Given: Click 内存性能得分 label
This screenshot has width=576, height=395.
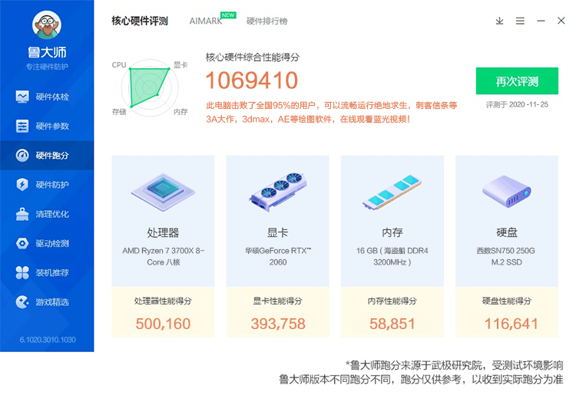Looking at the screenshot, I should [x=392, y=301].
